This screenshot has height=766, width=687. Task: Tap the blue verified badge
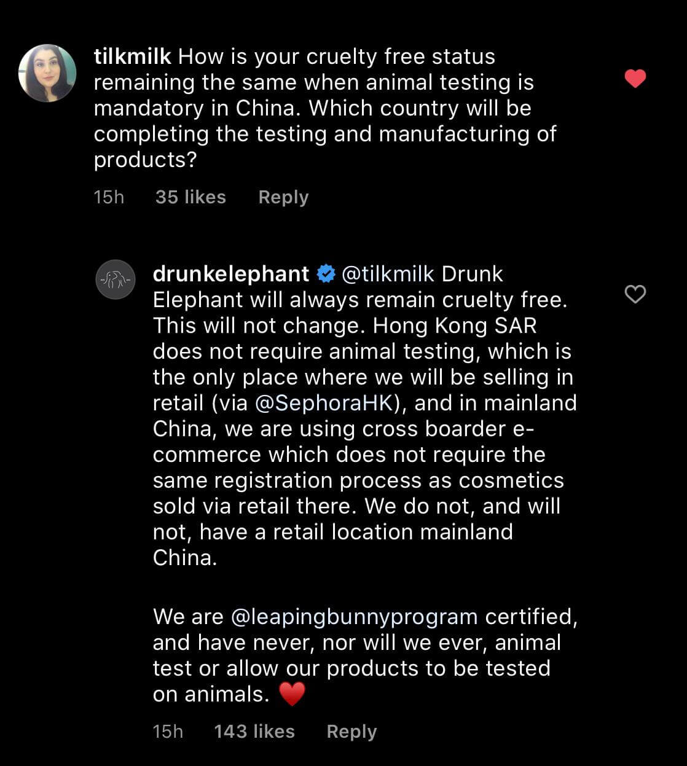coord(325,274)
